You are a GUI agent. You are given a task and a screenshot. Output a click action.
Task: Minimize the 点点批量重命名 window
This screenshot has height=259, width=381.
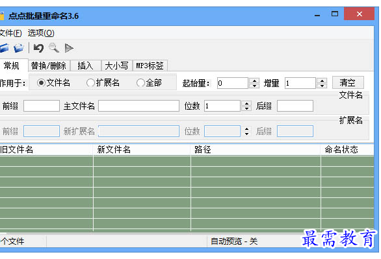(x=317, y=15)
